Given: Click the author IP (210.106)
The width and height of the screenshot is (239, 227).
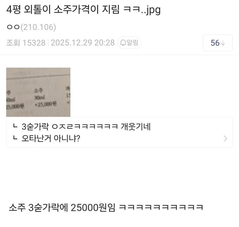Looking at the screenshot, I should pos(38,27).
